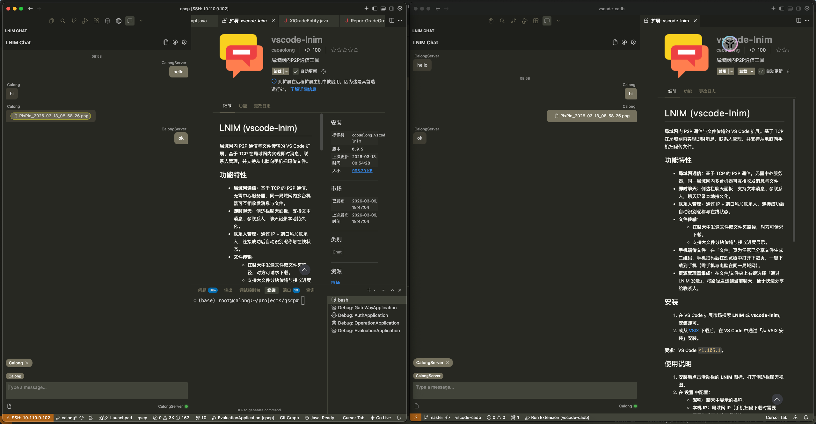Click the contacts icon in left LNIM Chat header
This screenshot has height=424, width=816.
click(175, 42)
